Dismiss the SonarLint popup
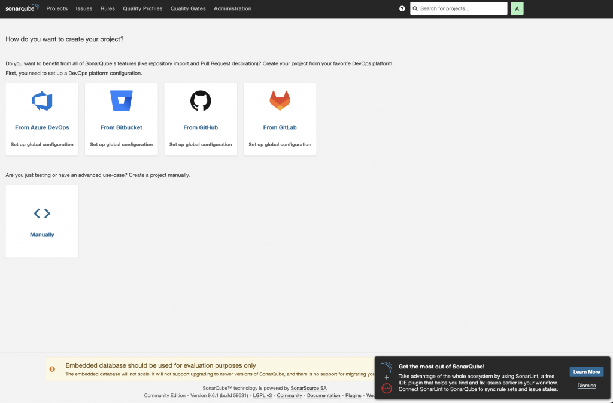This screenshot has height=403, width=613. tap(587, 386)
